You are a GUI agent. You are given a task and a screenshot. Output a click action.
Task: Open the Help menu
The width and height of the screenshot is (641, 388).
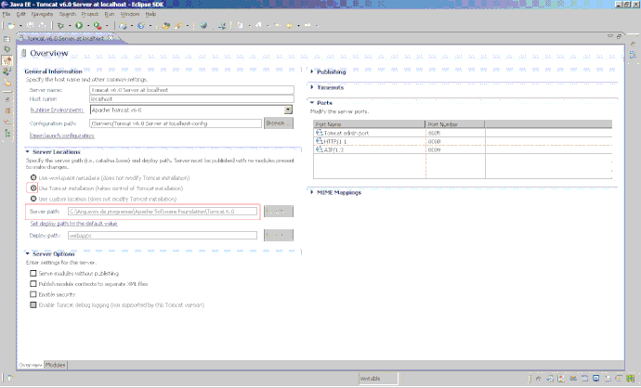pyautogui.click(x=150, y=14)
